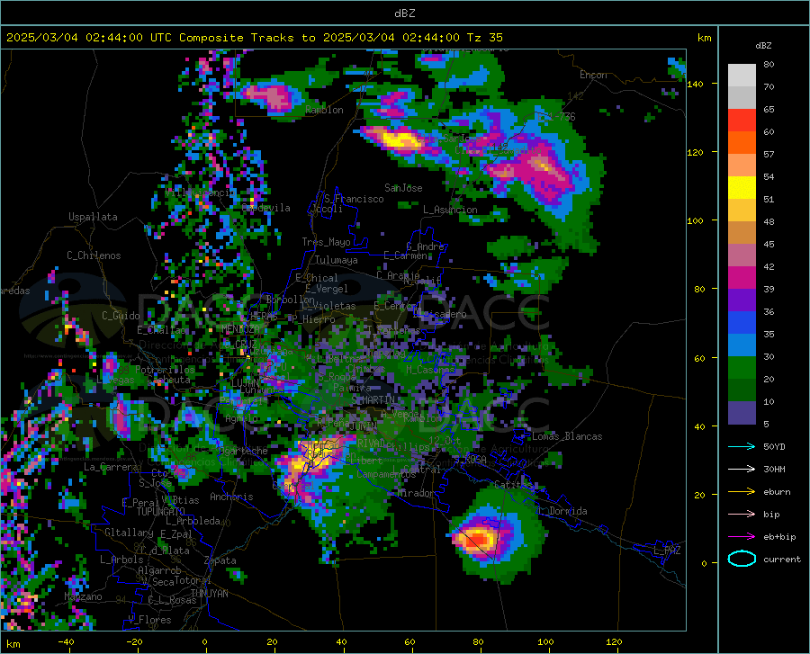This screenshot has height=654, width=810.
Task: Click the L_Asuncion map label
Action: tap(450, 210)
